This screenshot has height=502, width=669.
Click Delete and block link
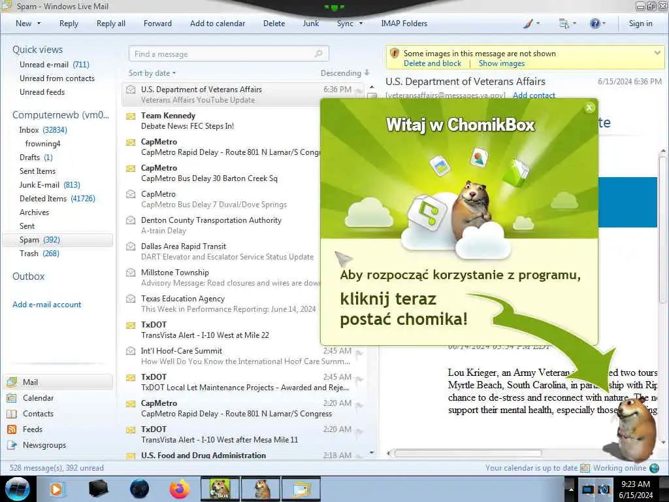tap(432, 63)
